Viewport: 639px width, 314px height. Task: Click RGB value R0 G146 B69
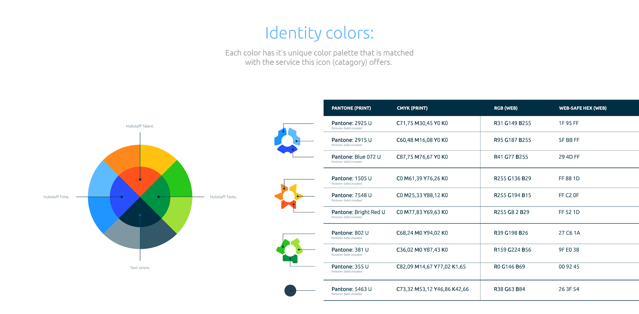(510, 266)
